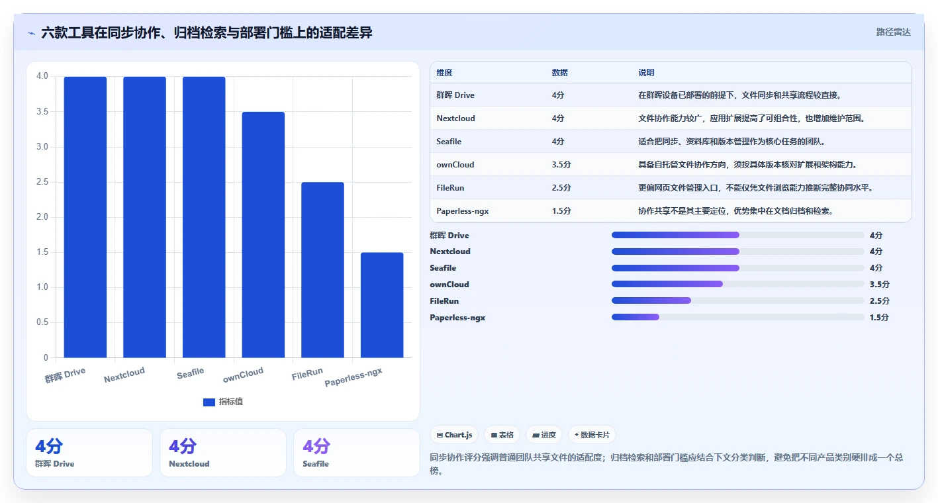Click the blue 指标值 legend color box

point(209,402)
